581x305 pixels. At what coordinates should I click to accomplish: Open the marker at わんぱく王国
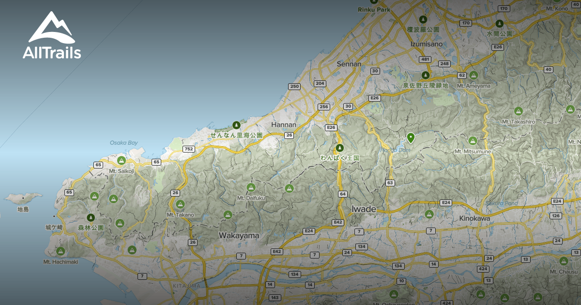[x=339, y=148]
